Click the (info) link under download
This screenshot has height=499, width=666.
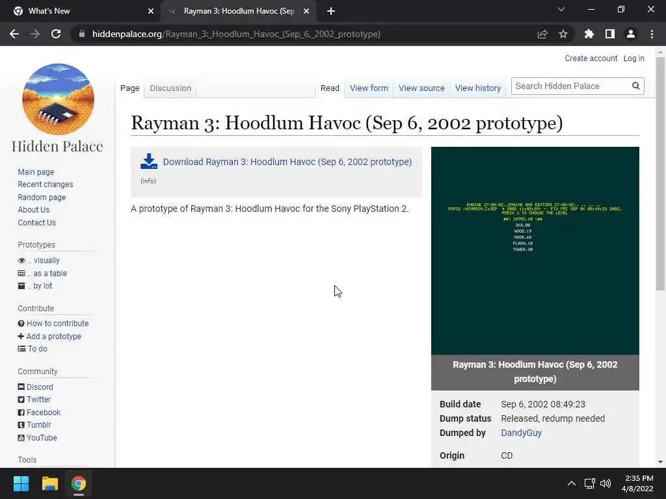[x=148, y=181]
